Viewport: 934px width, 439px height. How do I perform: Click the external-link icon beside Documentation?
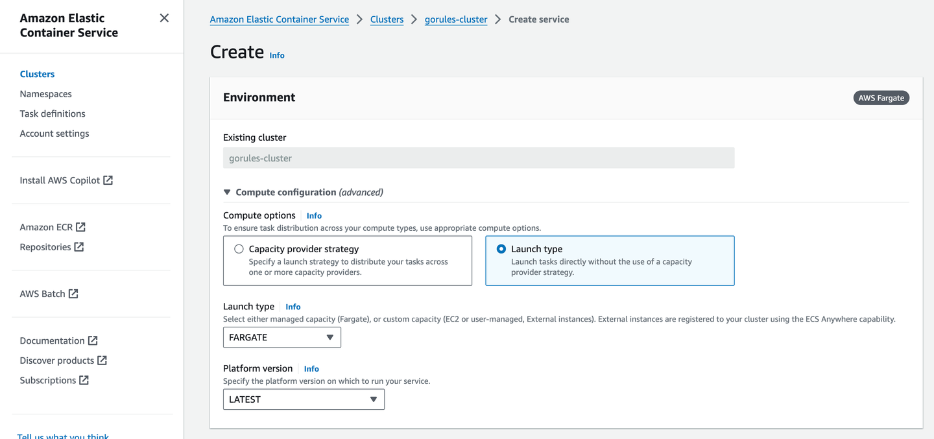coord(93,340)
